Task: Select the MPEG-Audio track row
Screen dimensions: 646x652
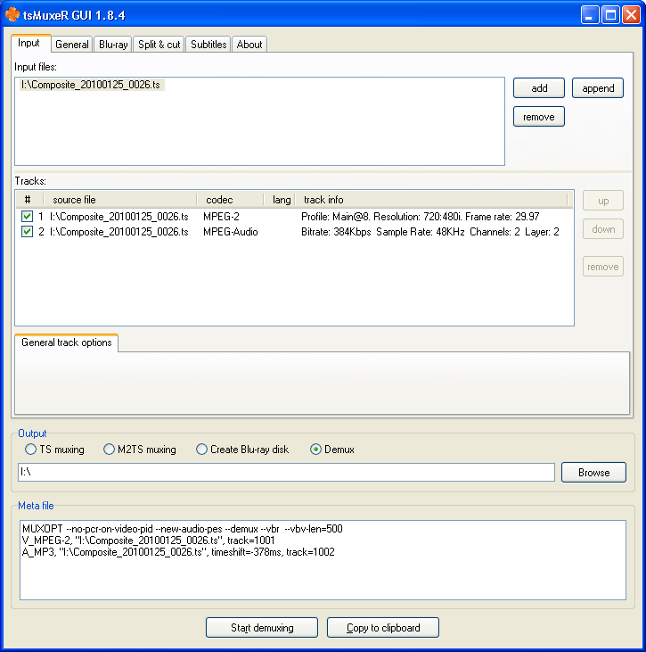Action: (294, 232)
